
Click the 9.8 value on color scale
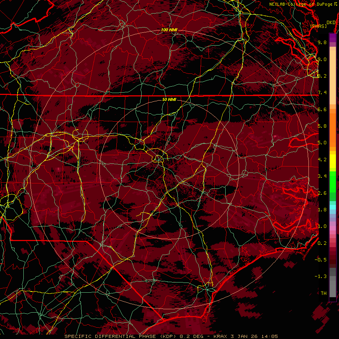click(322, 42)
